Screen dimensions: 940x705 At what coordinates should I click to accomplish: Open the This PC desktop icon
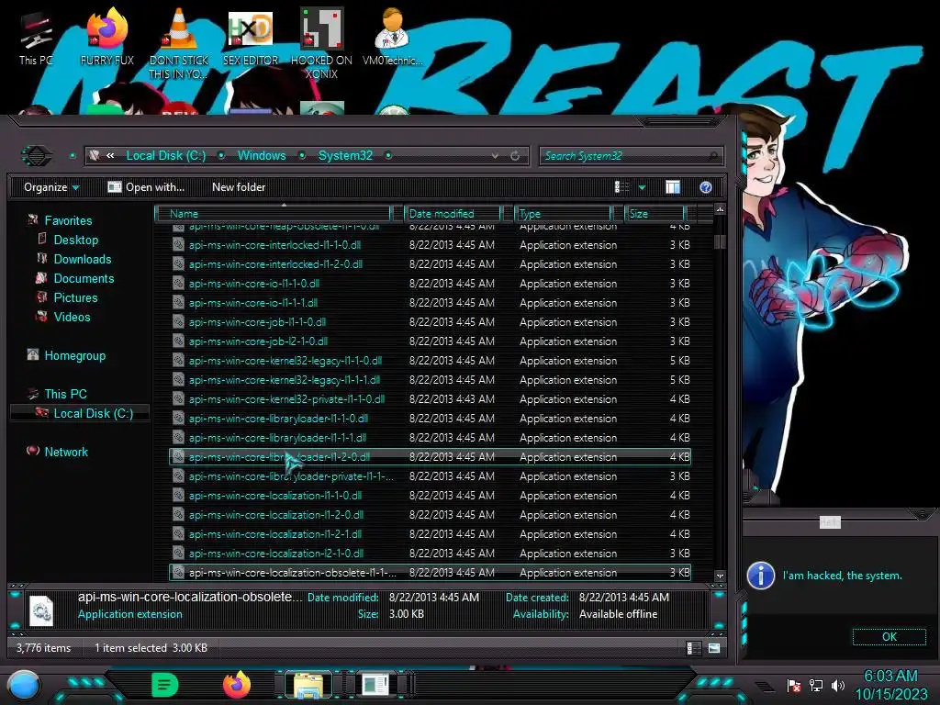click(x=36, y=38)
